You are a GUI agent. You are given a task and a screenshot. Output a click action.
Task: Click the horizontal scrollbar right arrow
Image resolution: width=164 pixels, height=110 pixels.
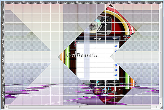[x=157, y=107]
